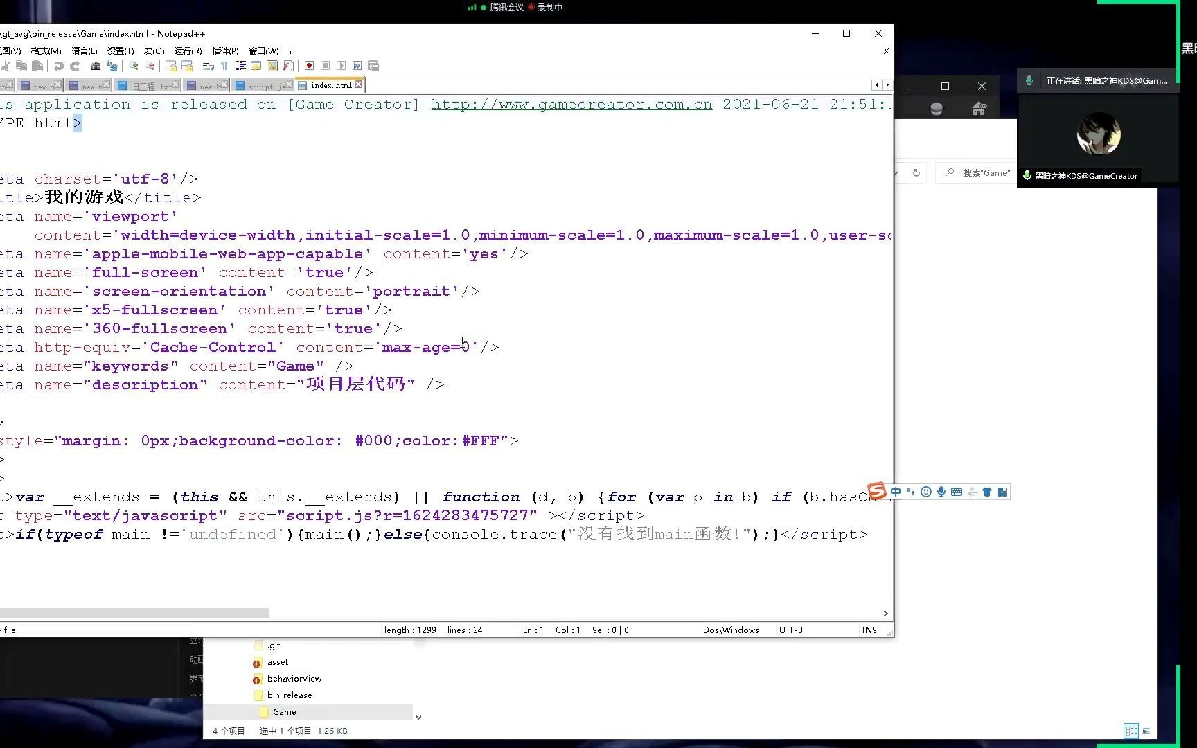
Task: Open the user-defined language icon
Action: click(256, 66)
